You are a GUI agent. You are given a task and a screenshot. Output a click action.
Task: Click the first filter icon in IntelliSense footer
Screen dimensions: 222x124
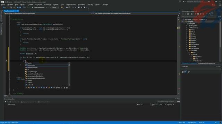click(26, 87)
